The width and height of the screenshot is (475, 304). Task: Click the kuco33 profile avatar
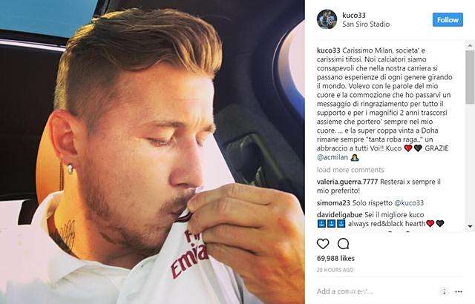click(x=327, y=19)
